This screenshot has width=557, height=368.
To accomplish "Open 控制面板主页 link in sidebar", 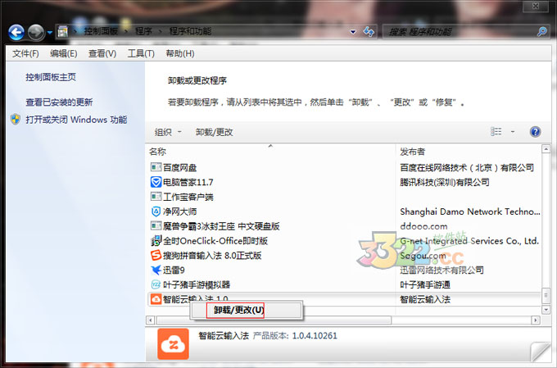I will (x=51, y=77).
